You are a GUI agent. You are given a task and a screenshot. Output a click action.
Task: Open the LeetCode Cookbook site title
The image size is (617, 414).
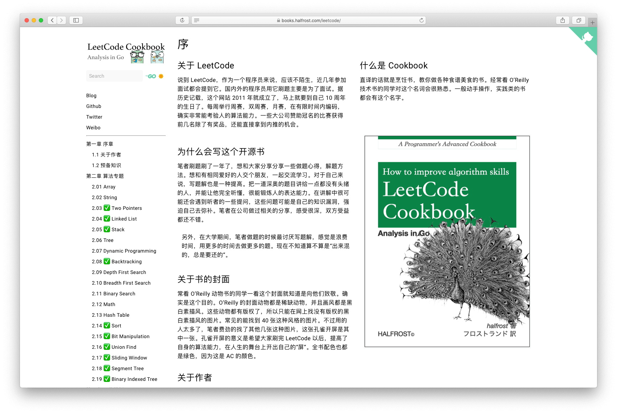click(126, 47)
